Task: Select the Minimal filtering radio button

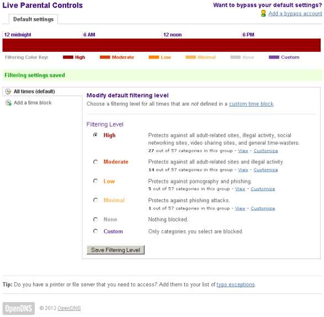Action: [95, 200]
